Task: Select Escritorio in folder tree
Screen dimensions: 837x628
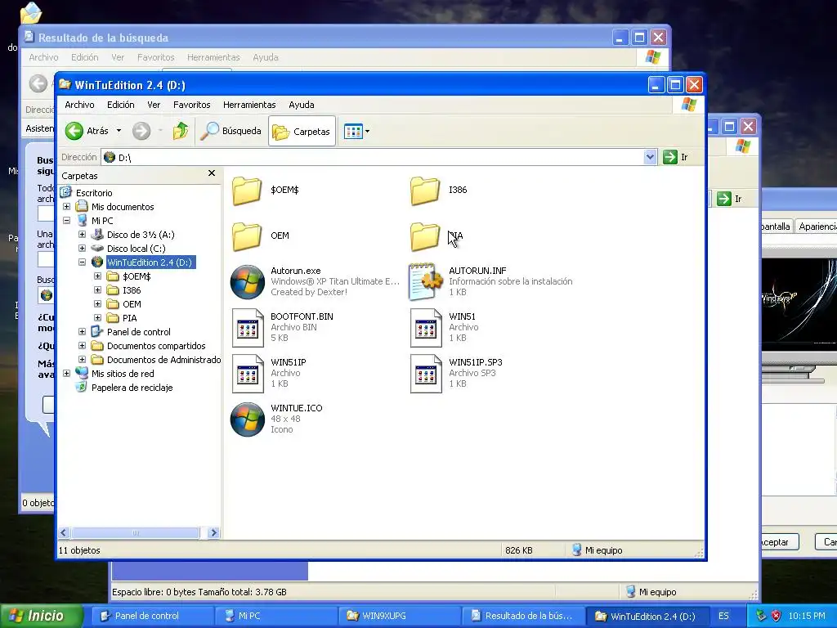Action: coord(94,193)
